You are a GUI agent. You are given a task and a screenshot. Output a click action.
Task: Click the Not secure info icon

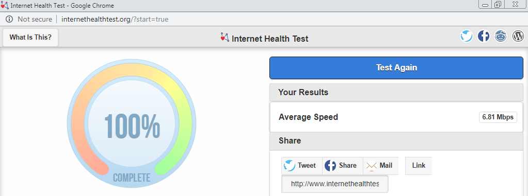pyautogui.click(x=9, y=19)
